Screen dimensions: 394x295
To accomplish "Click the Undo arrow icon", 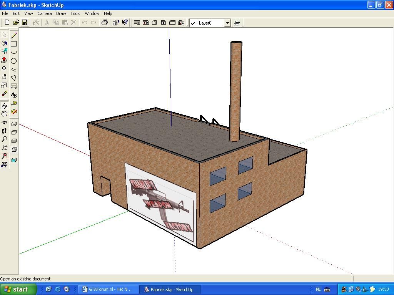I will [x=84, y=23].
